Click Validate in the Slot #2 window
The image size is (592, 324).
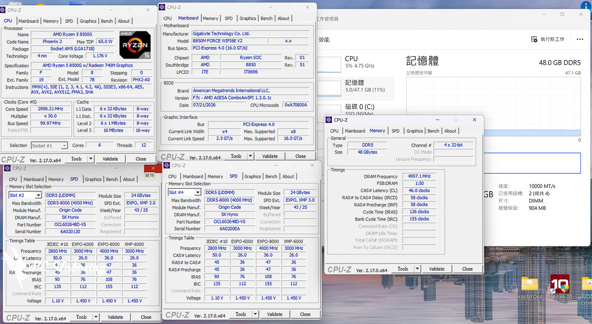(116, 317)
